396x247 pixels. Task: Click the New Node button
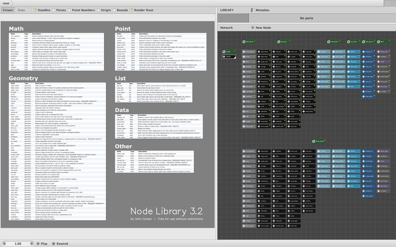coord(261,28)
